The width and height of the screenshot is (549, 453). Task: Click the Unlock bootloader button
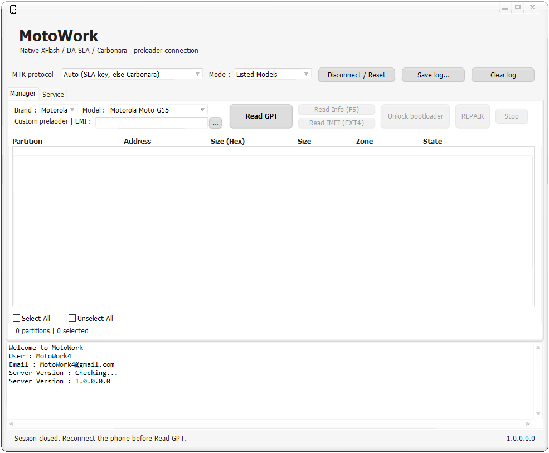[x=415, y=116]
